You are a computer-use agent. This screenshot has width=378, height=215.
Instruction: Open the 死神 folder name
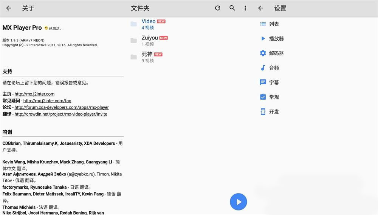point(147,54)
